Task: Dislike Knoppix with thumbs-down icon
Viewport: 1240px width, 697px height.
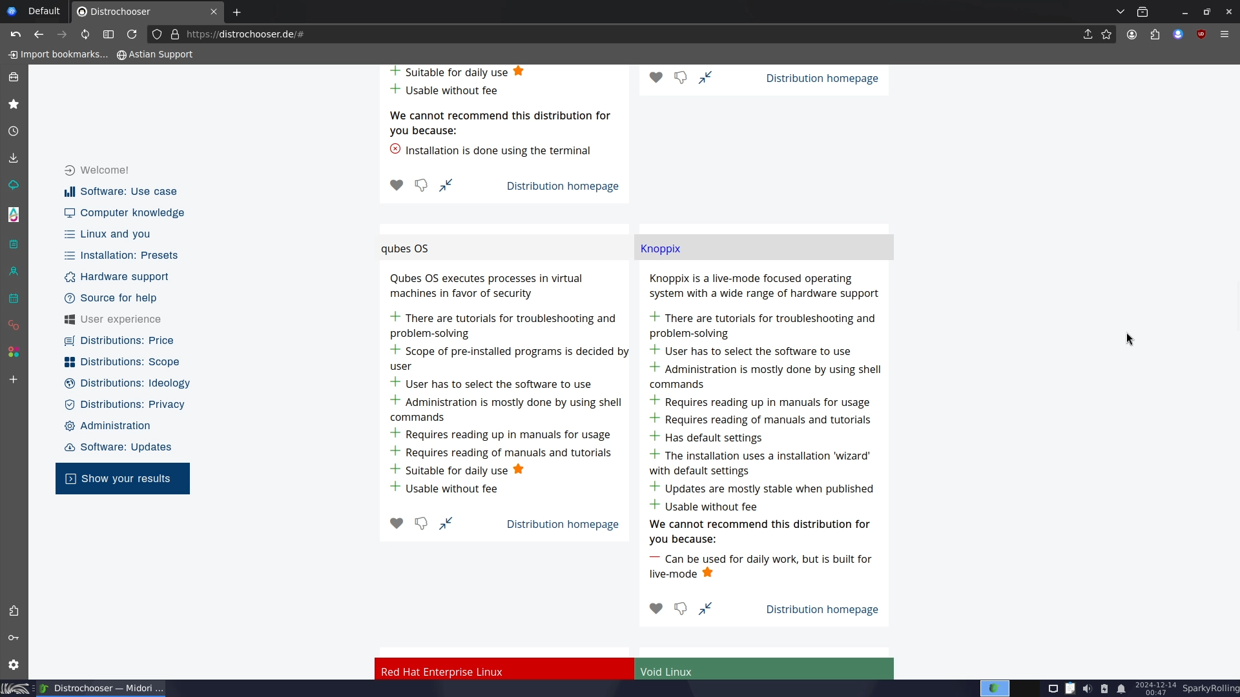Action: (x=680, y=609)
